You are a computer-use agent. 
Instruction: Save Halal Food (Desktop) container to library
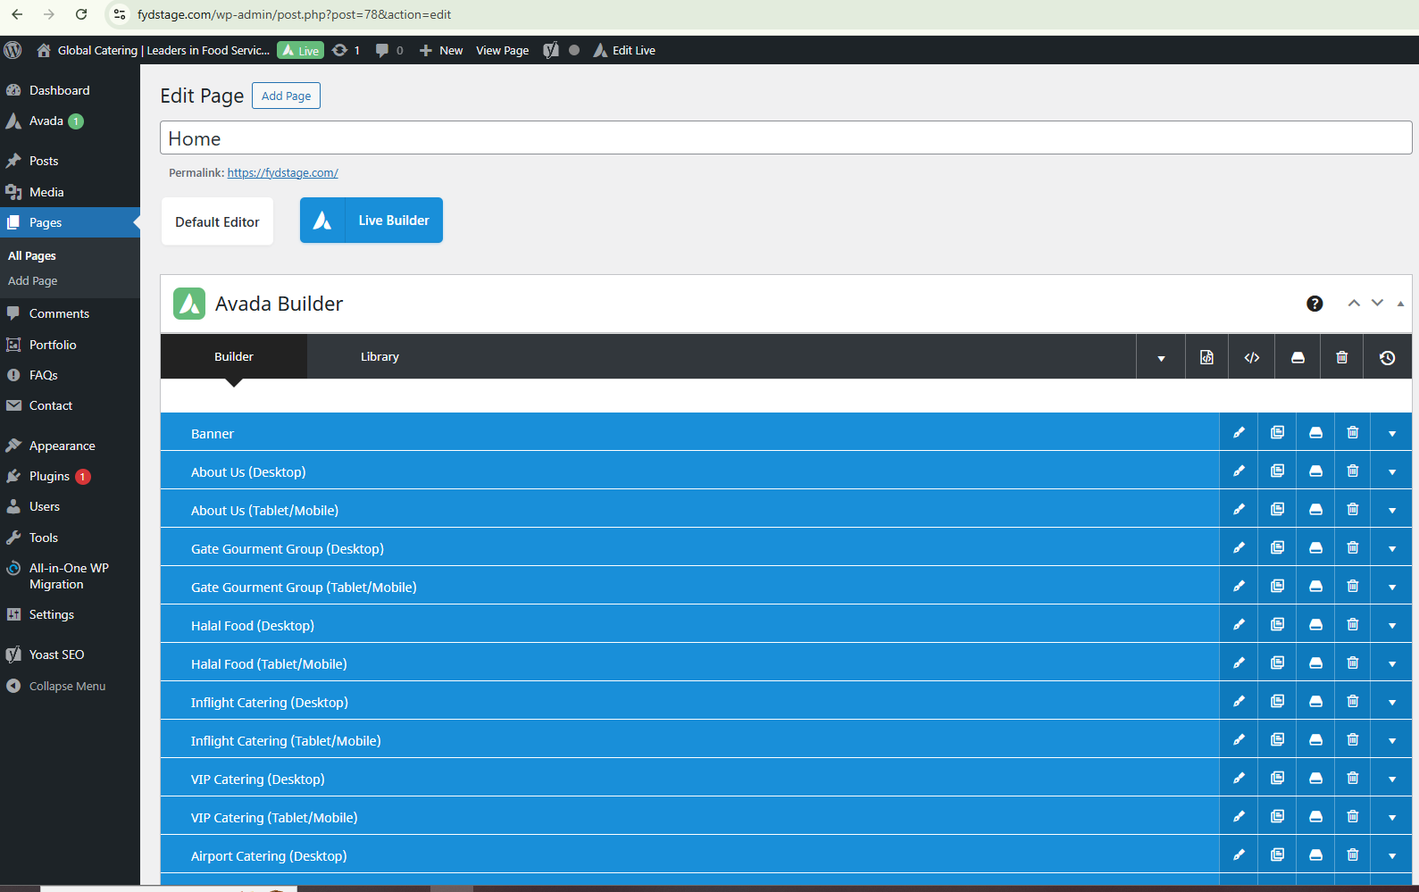click(x=1315, y=625)
